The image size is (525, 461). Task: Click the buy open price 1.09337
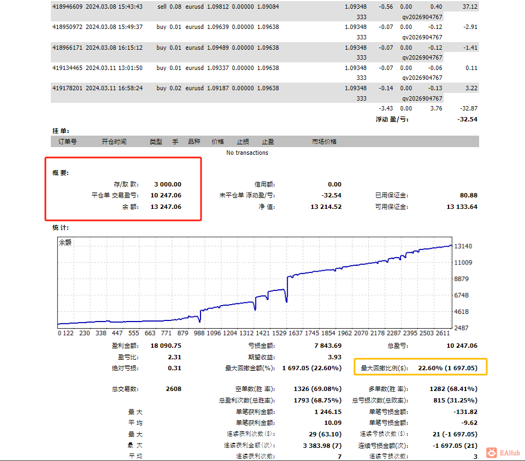(218, 68)
